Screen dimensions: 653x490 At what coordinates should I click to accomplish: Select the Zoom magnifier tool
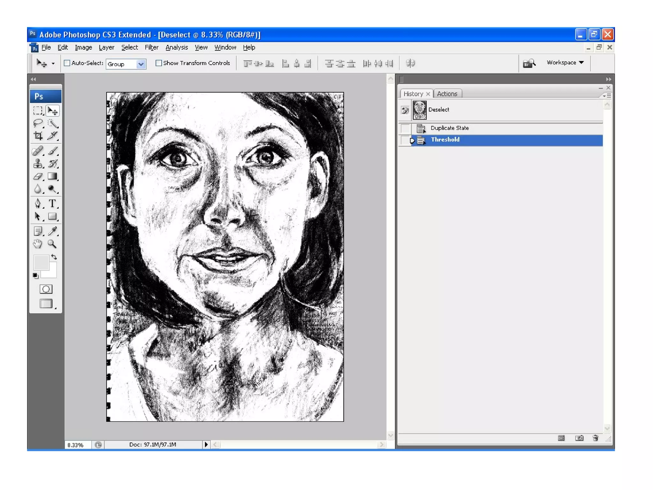[52, 244]
